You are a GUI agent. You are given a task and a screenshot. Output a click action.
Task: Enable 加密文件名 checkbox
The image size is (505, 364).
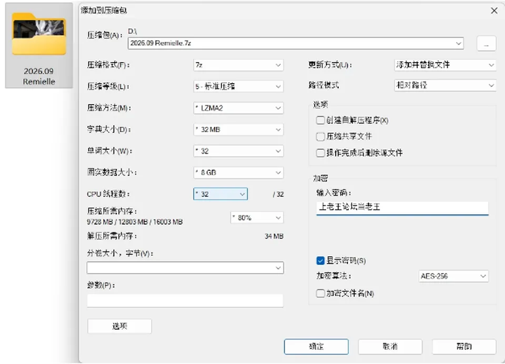tap(320, 294)
